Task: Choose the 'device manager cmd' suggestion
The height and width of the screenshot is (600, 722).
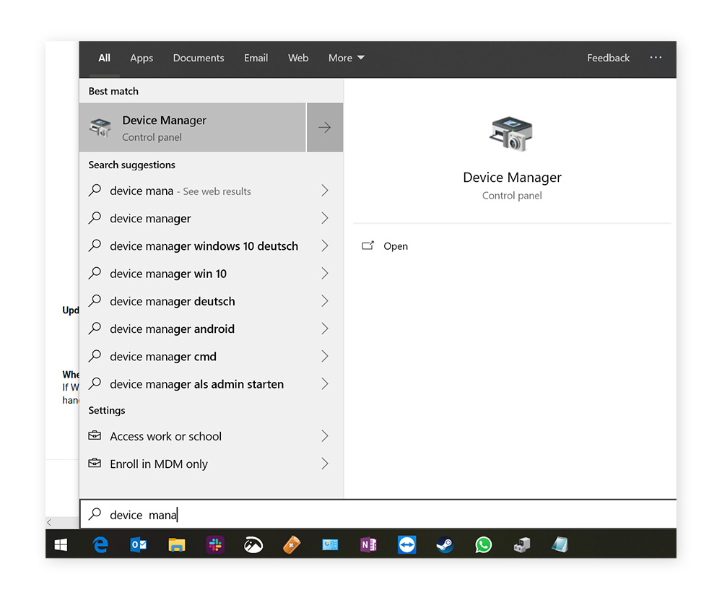Action: 212,357
